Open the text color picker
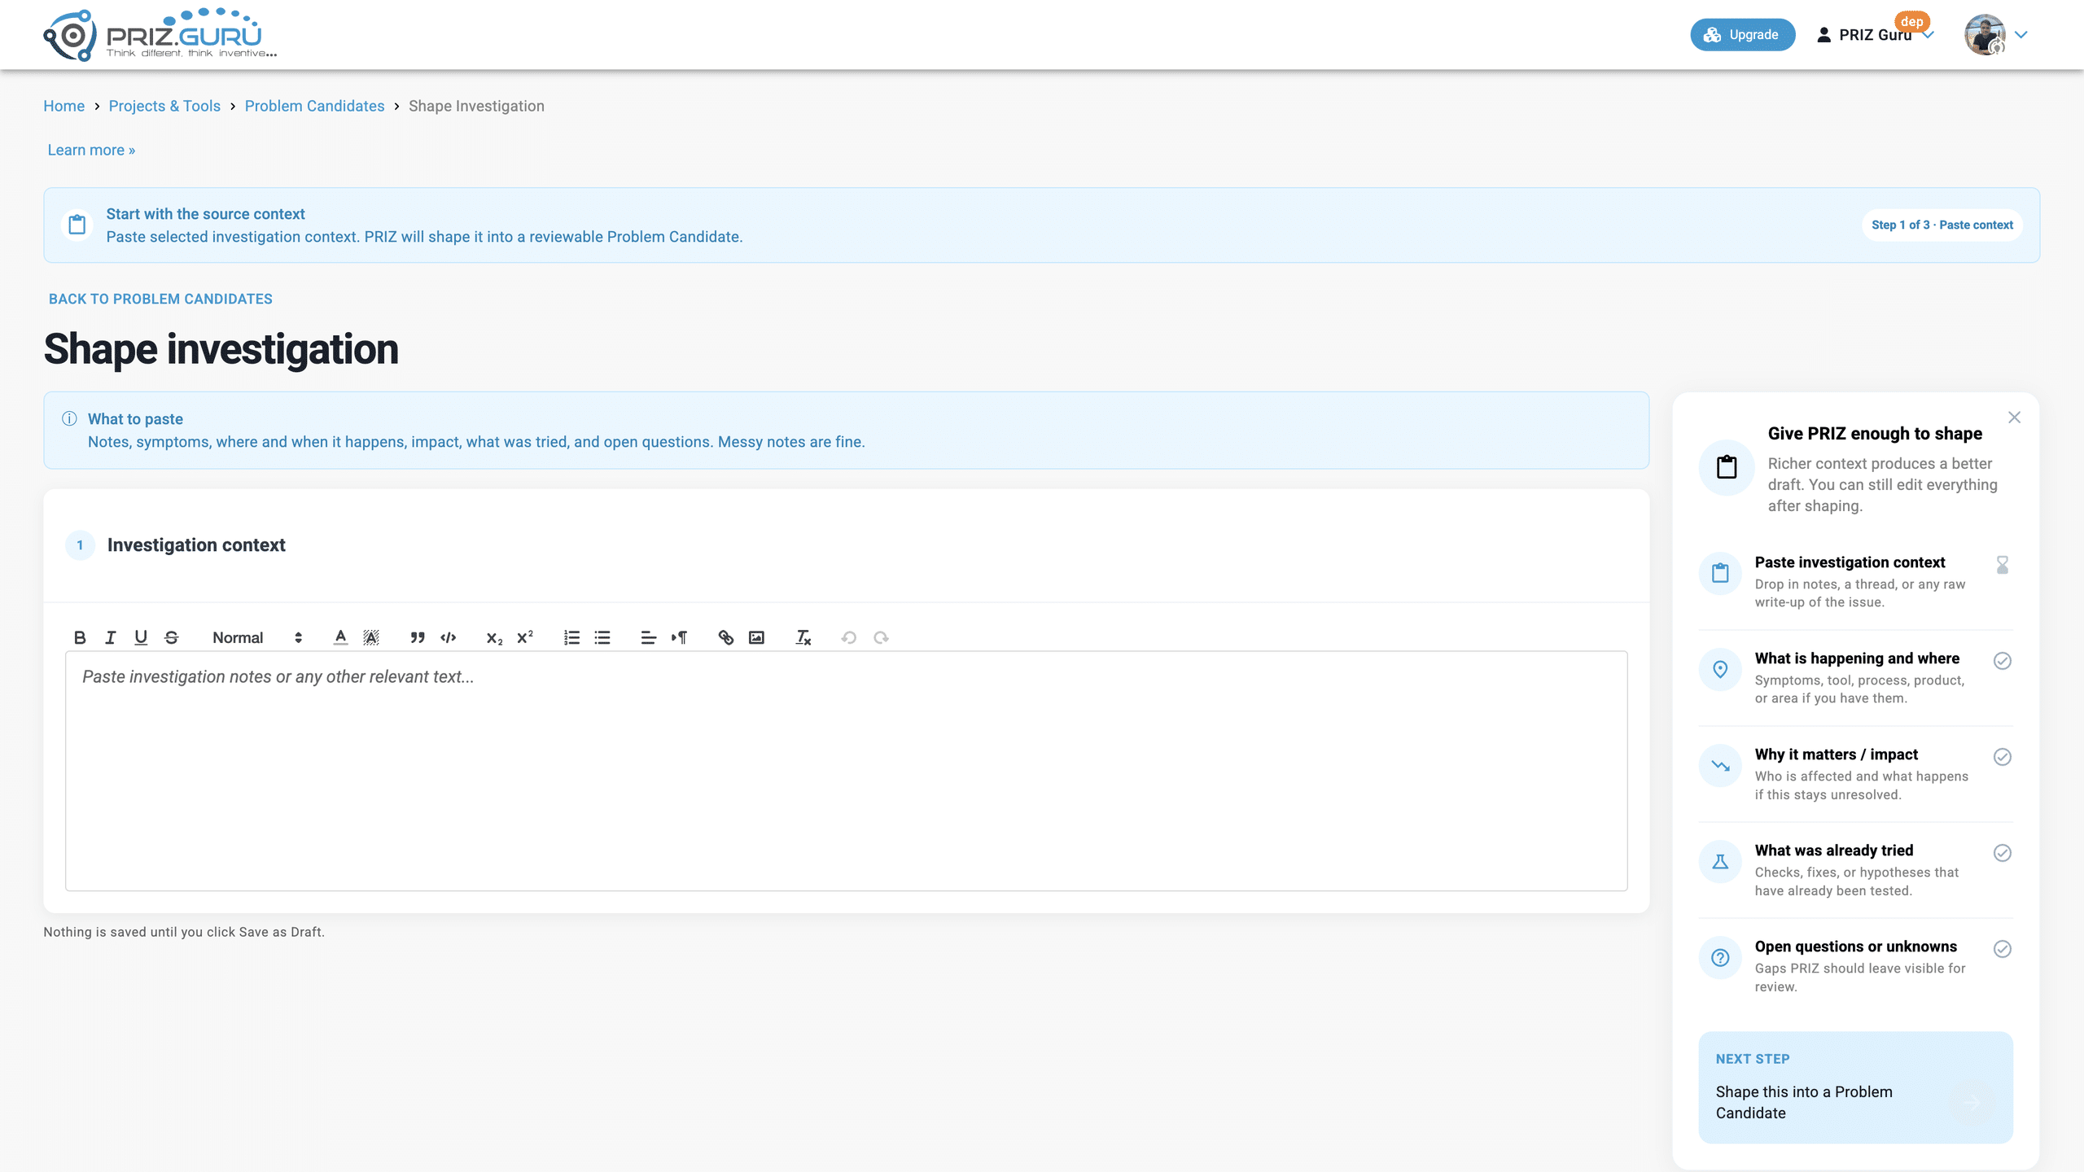Image resolution: width=2084 pixels, height=1172 pixels. pos(340,637)
